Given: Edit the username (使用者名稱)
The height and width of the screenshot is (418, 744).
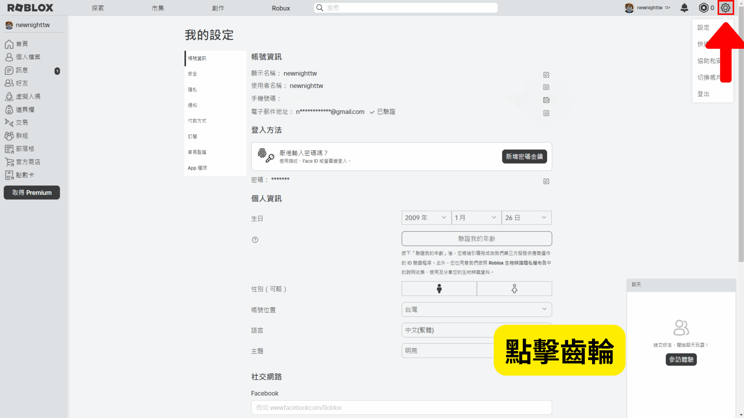Looking at the screenshot, I should point(546,87).
